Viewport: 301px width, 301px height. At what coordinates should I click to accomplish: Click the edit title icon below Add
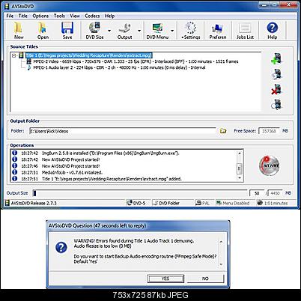[x=276, y=74]
